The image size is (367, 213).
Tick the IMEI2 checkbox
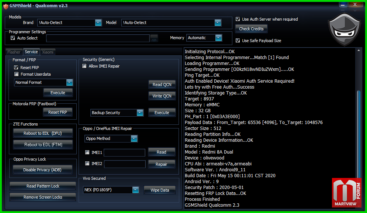(87, 163)
